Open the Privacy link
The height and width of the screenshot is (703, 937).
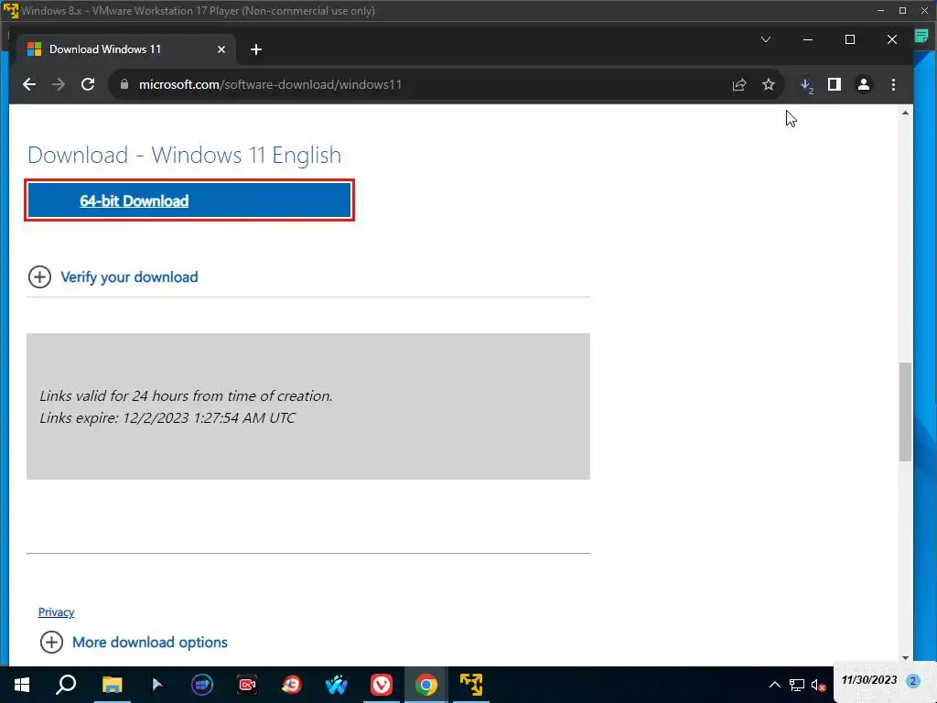[x=56, y=611]
